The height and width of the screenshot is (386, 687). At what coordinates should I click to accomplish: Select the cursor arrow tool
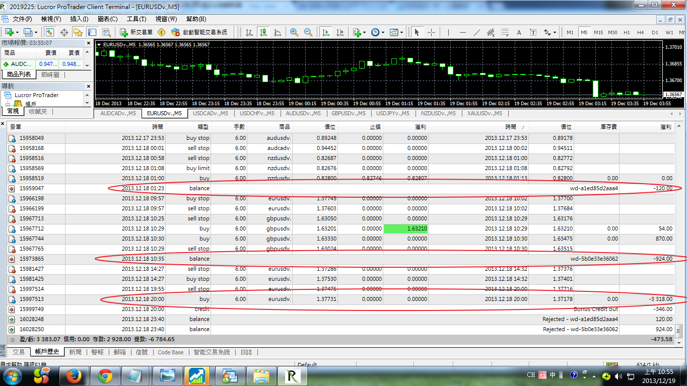[417, 32]
